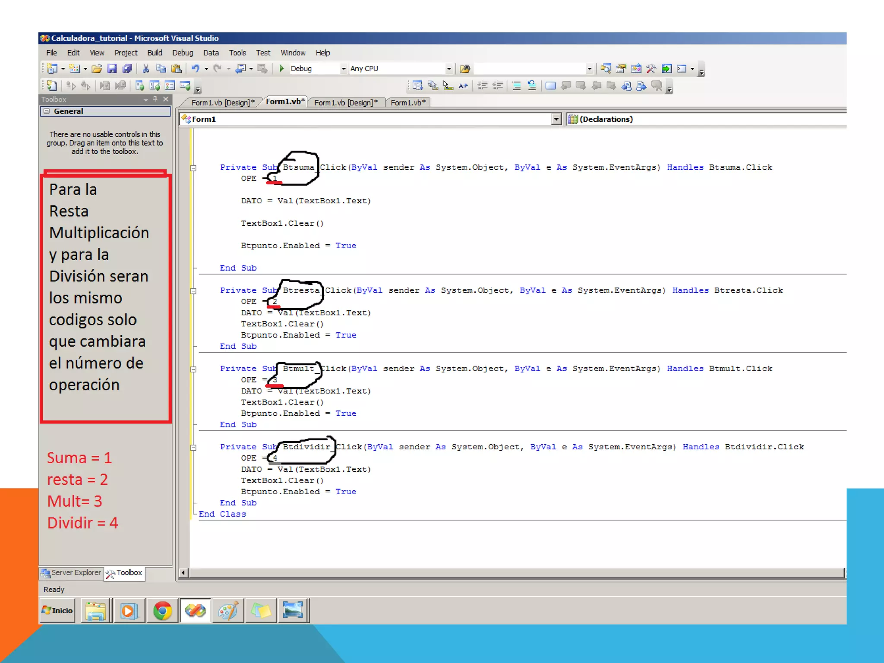The image size is (884, 663).
Task: Open Google Chrome from the taskbar
Action: click(162, 611)
